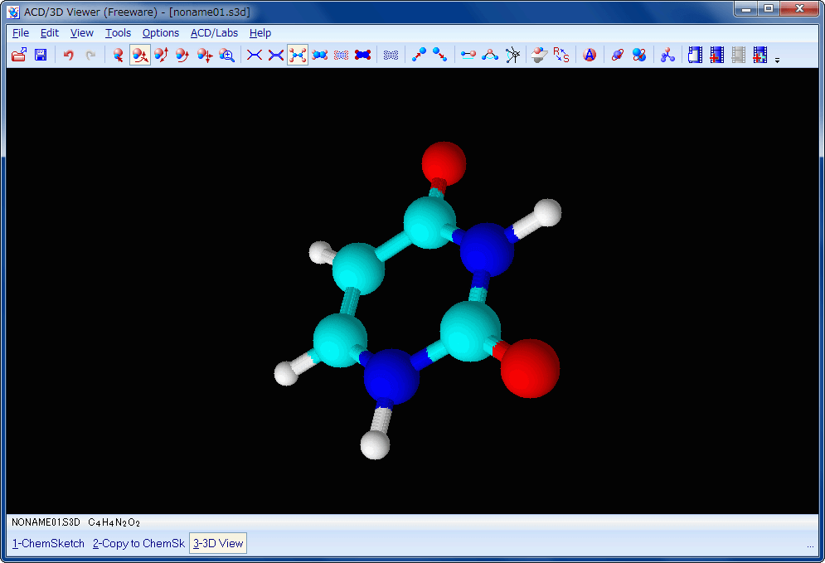Maximize the ACD/3D Viewer window
Image resolution: width=825 pixels, height=563 pixels.
(769, 9)
